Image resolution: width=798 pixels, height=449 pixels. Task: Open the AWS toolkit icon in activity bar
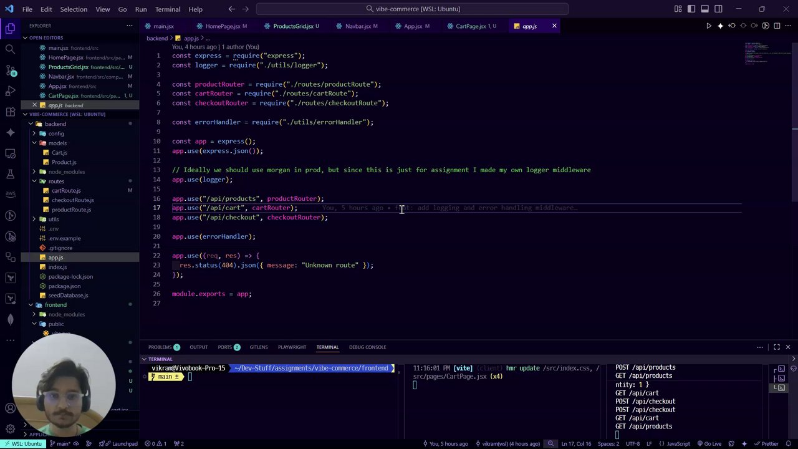click(x=10, y=195)
